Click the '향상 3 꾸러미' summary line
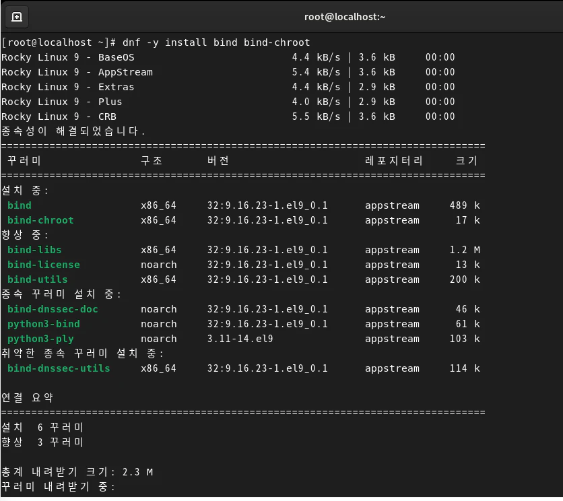This screenshot has height=501, width=563. coord(42,442)
